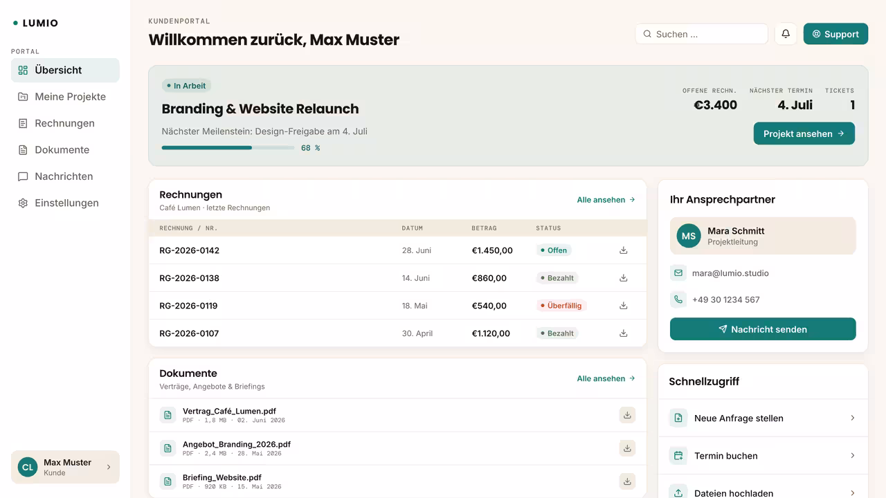Click the LUMIO logo

(35, 23)
